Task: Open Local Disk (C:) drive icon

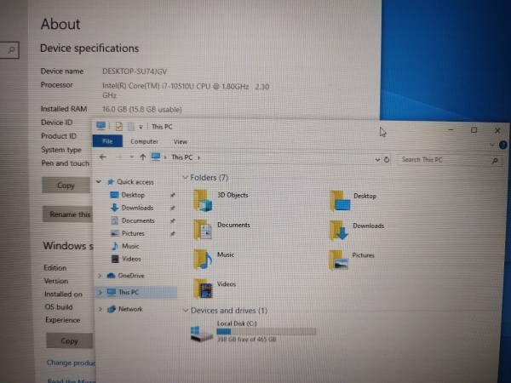Action: tap(201, 334)
